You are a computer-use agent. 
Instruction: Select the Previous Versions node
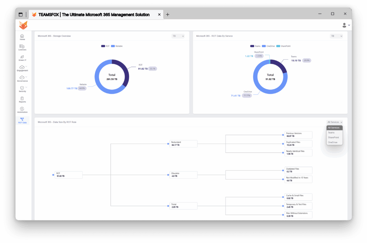click(x=298, y=135)
